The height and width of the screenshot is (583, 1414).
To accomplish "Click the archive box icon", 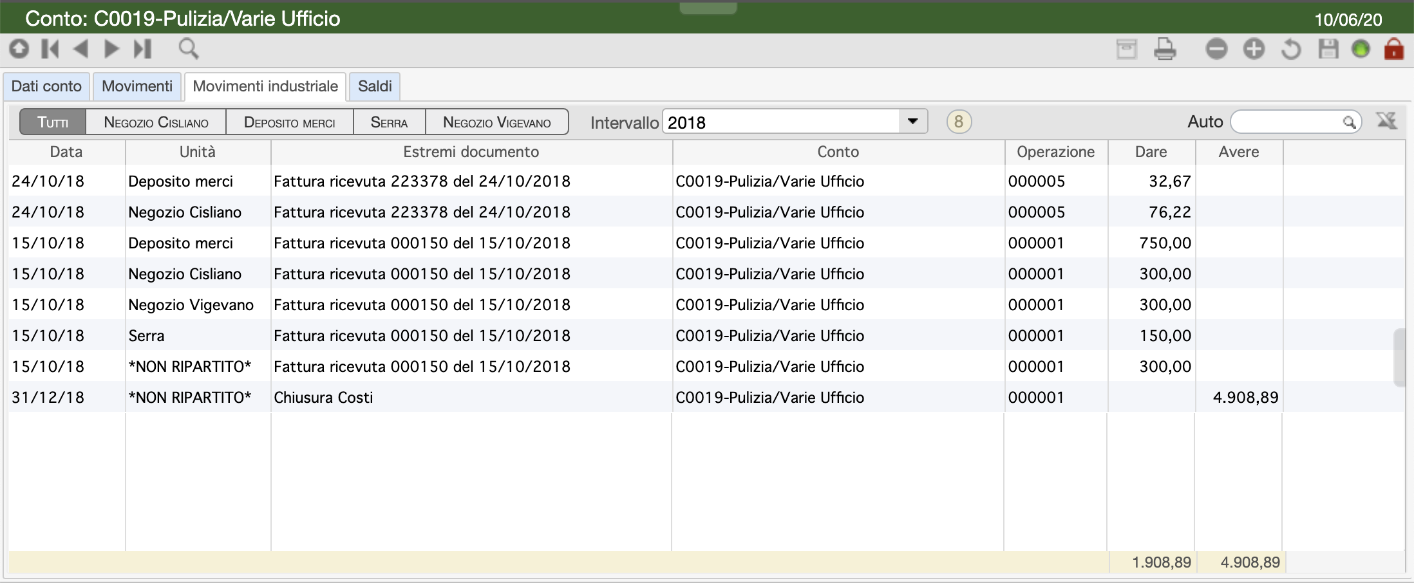I will 1127,49.
